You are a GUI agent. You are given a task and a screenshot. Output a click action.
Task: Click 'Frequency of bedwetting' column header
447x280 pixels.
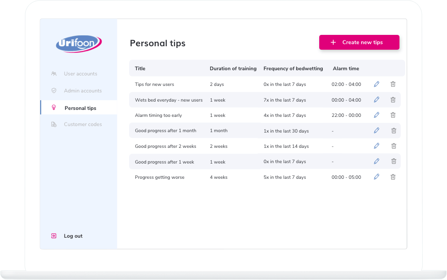coord(293,68)
